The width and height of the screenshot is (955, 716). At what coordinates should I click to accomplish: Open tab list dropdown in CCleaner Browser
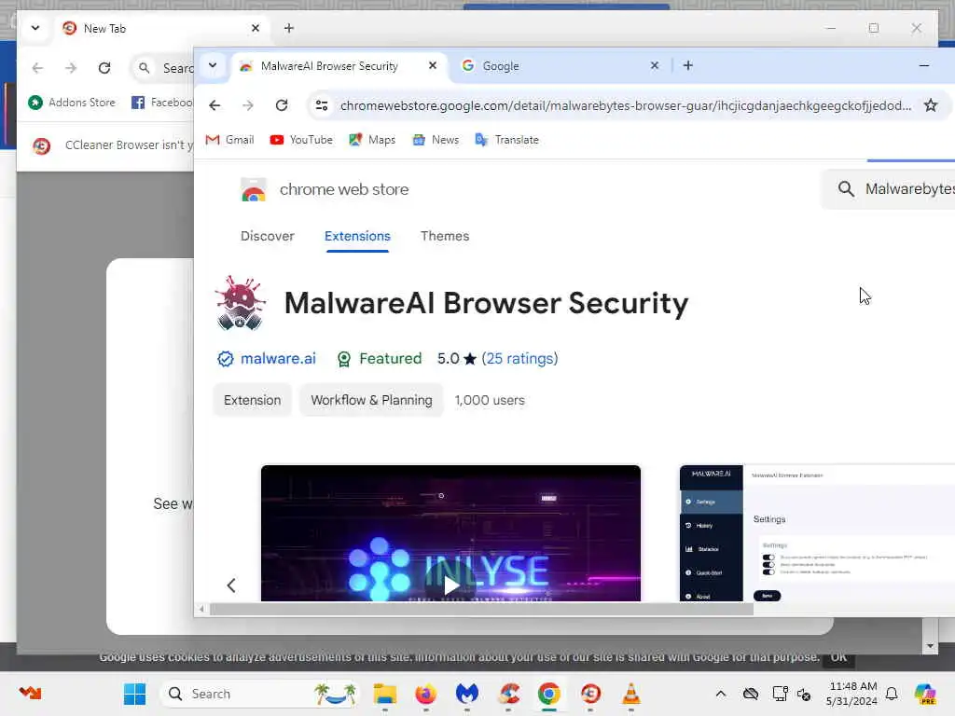(x=35, y=28)
